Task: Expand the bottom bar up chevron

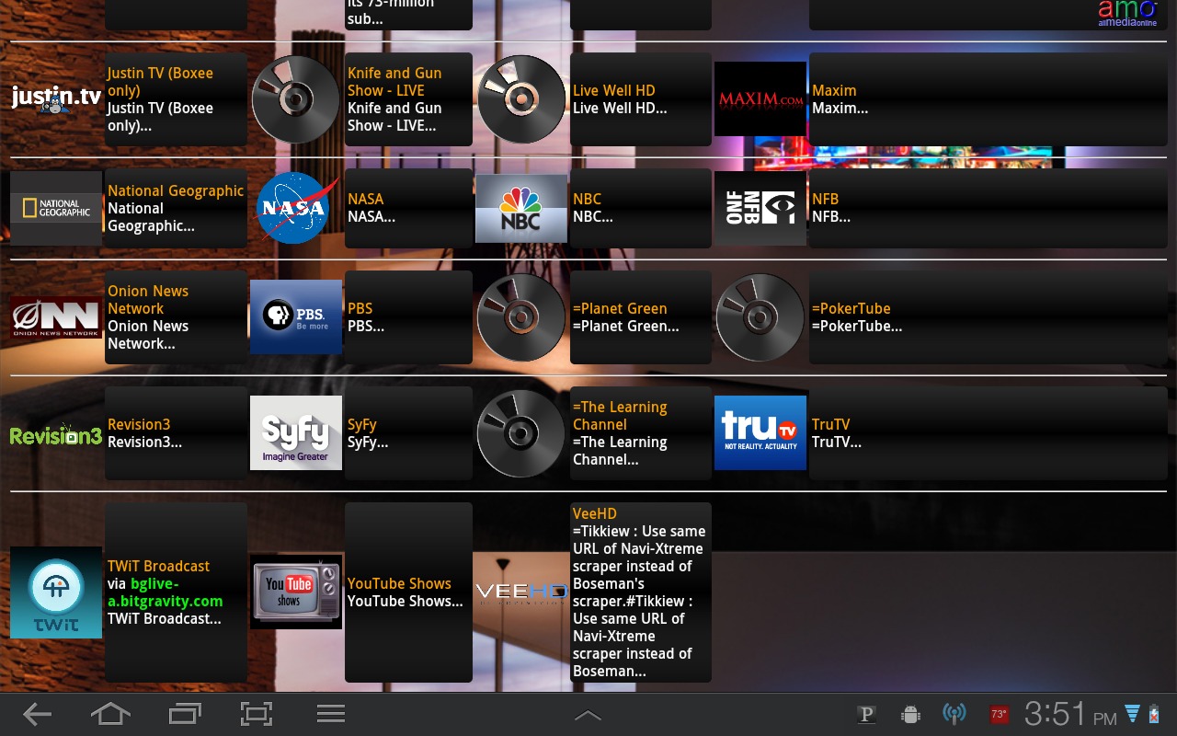Action: 588,715
